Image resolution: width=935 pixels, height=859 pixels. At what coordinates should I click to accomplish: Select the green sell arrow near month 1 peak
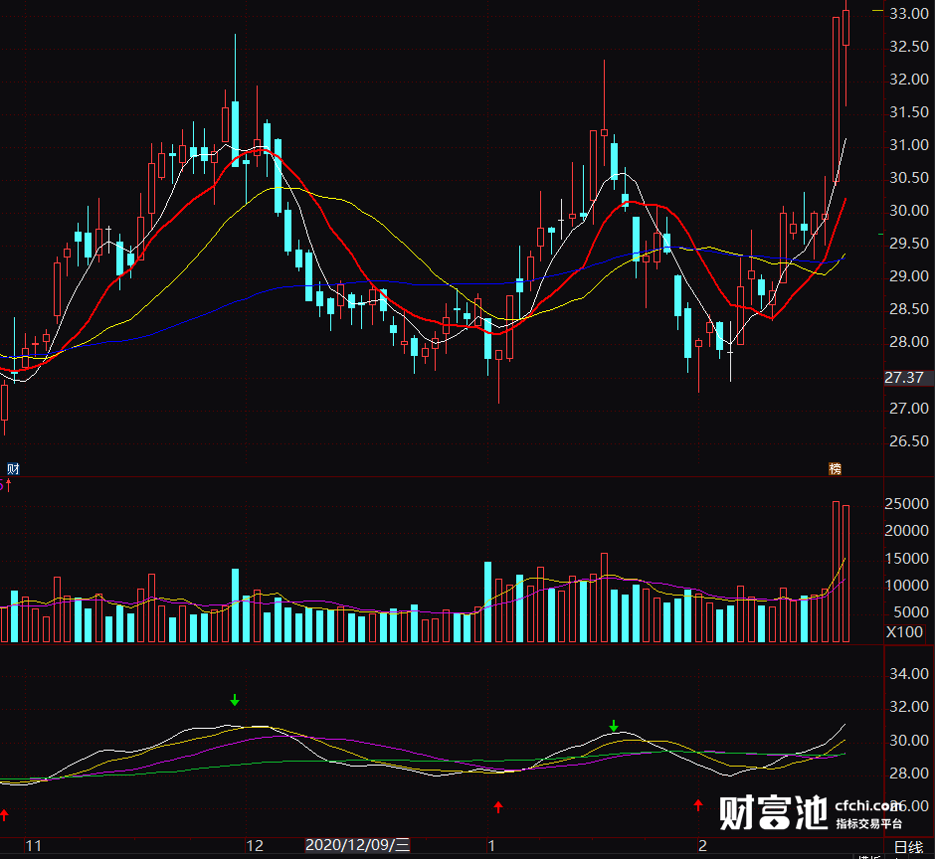coord(614,726)
